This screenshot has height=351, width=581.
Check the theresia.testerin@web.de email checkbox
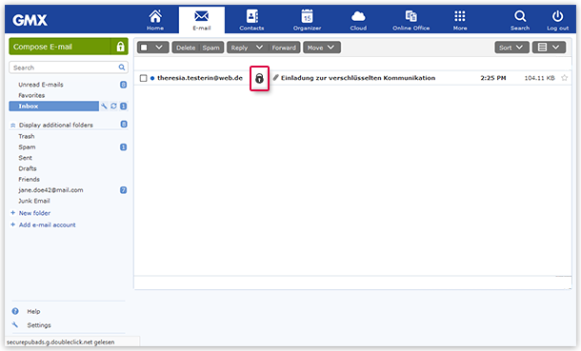point(144,78)
